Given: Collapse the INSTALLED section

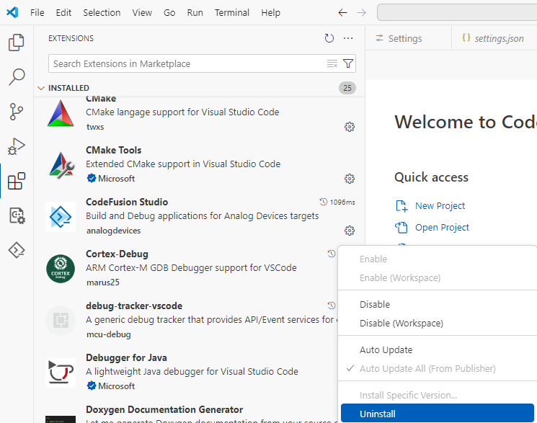Looking at the screenshot, I should click(x=41, y=88).
